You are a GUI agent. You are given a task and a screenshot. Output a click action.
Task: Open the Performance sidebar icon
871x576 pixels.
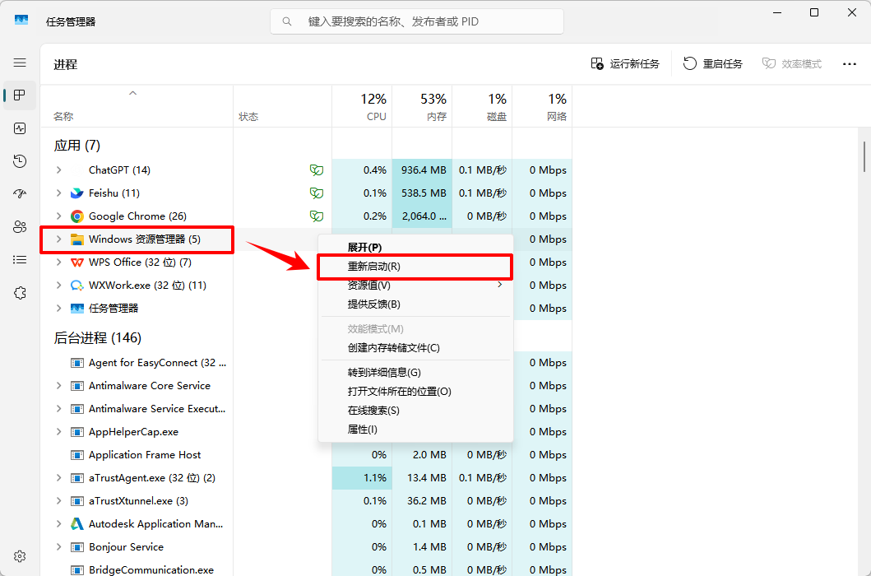[20, 128]
